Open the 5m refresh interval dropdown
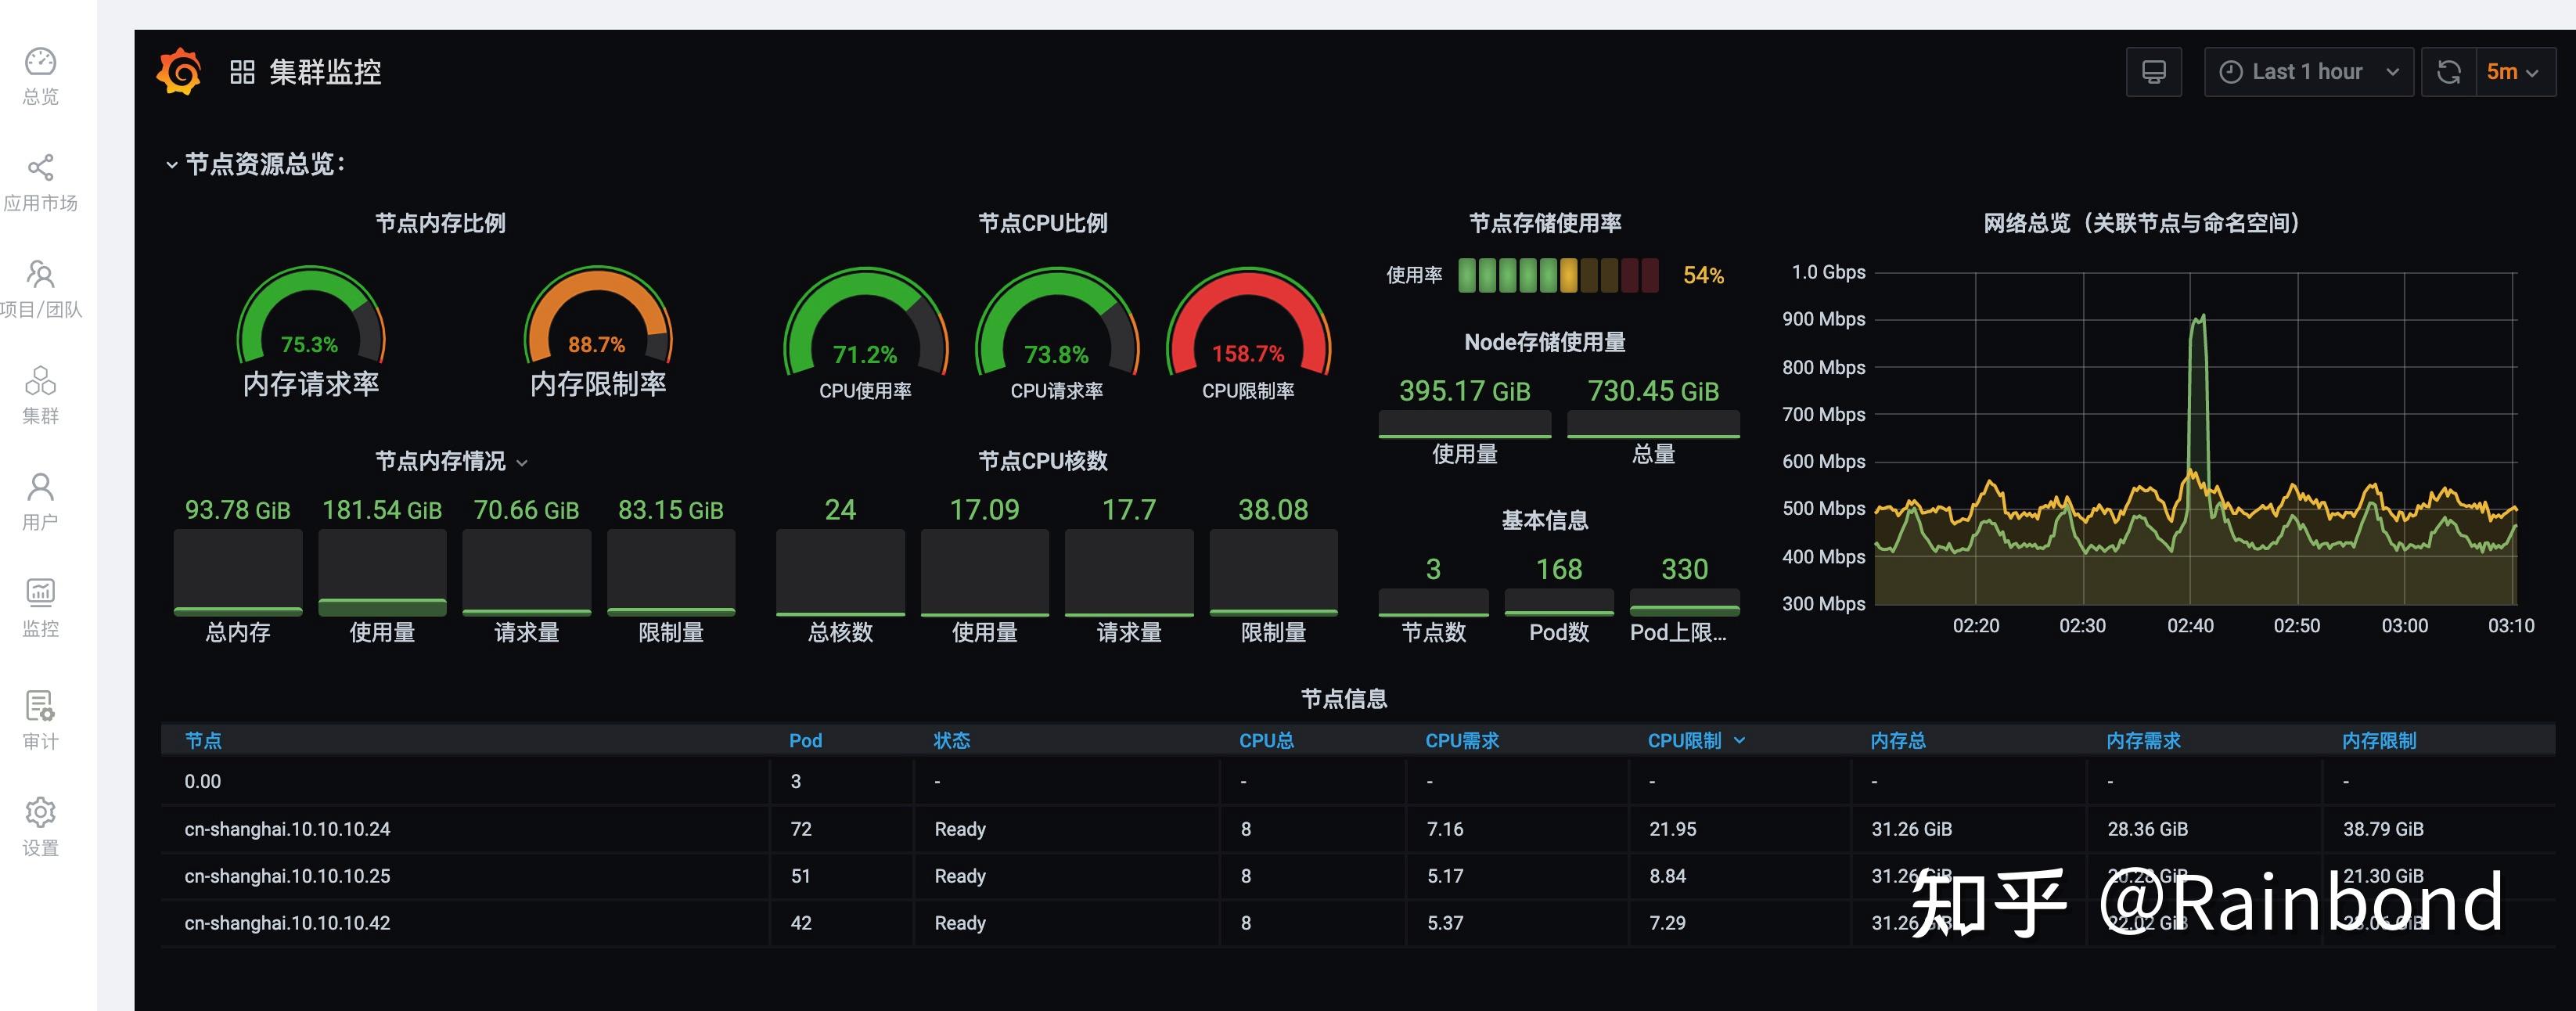This screenshot has height=1011, width=2576. click(2513, 72)
